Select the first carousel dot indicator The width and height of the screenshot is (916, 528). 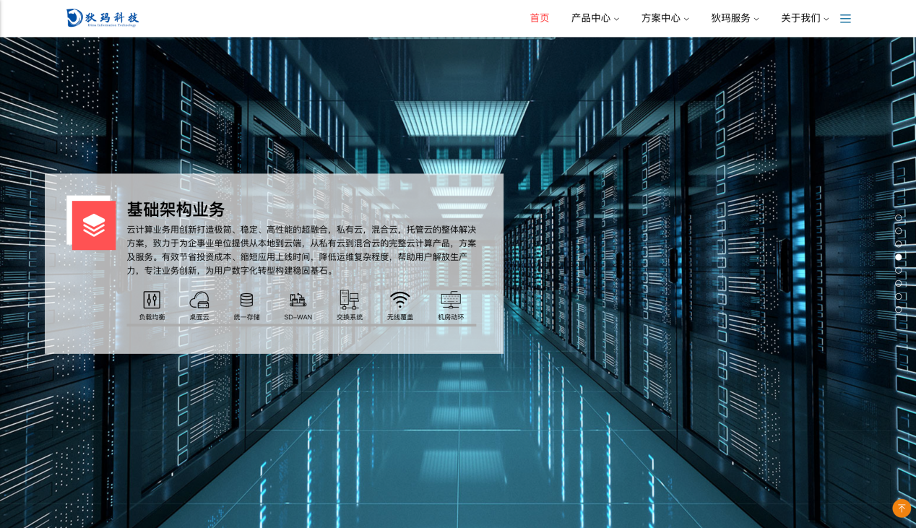(x=899, y=218)
